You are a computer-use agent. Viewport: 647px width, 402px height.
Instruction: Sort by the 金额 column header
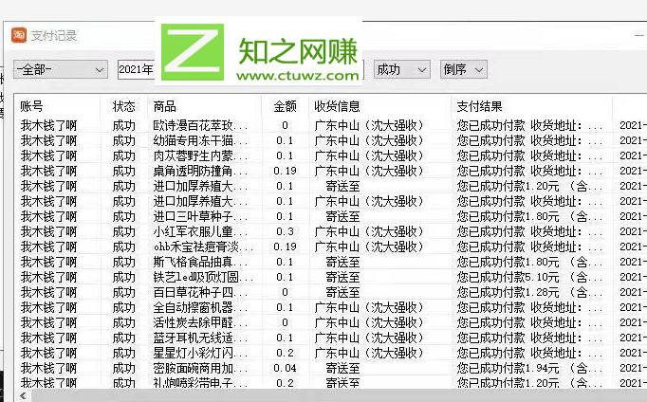[286, 106]
